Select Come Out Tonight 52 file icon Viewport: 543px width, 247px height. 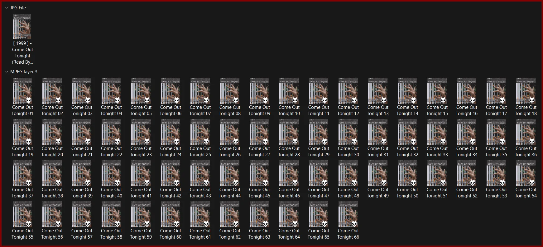[467, 173]
